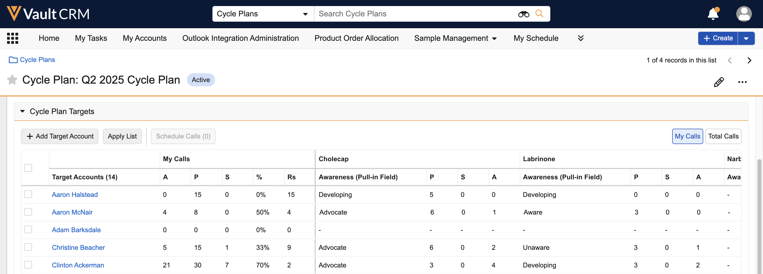This screenshot has width=763, height=274.
Task: Open the notifications bell
Action: point(713,14)
